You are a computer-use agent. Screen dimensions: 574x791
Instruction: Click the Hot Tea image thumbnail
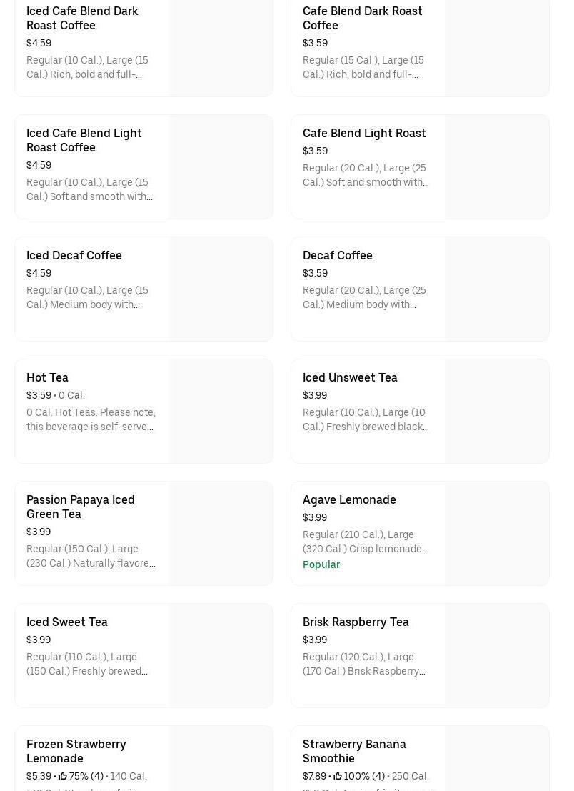[221, 412]
